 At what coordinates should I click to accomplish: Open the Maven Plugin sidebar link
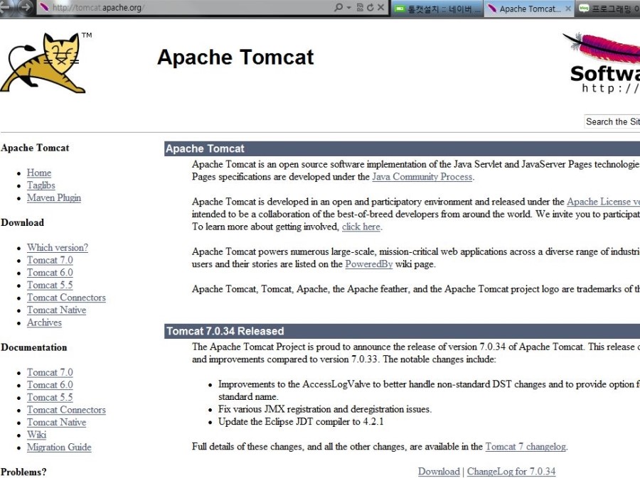[54, 197]
